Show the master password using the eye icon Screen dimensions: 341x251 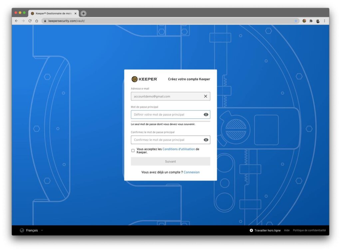(x=206, y=115)
